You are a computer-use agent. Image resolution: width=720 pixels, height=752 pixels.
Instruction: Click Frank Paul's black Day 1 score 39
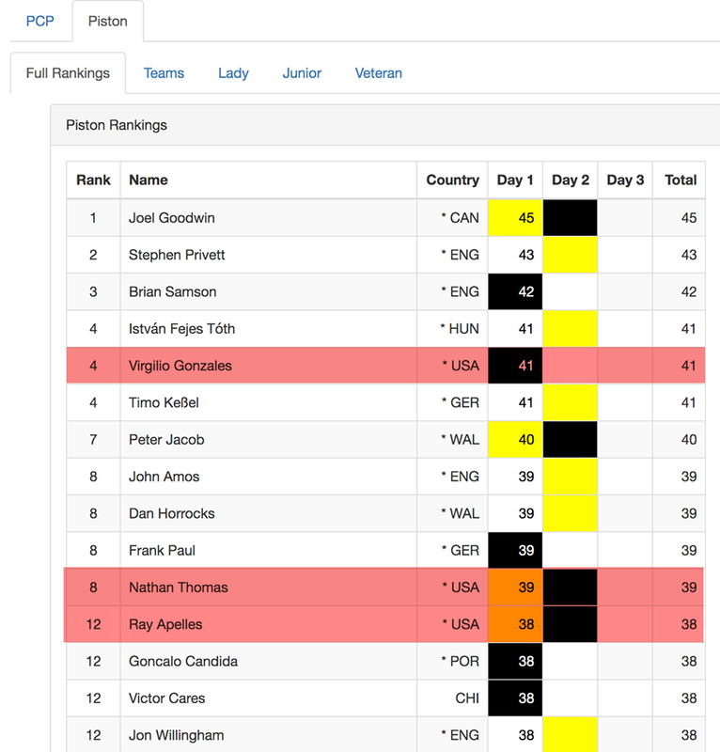click(515, 550)
